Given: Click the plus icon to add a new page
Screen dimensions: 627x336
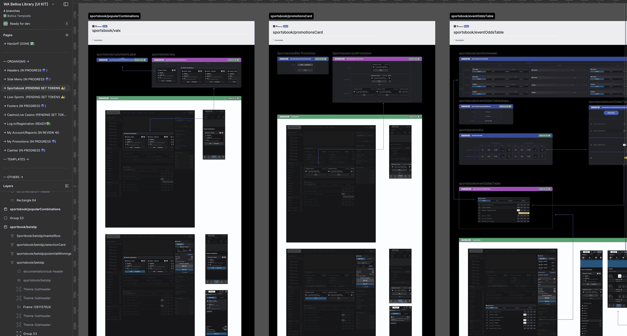Looking at the screenshot, I should coord(67,35).
